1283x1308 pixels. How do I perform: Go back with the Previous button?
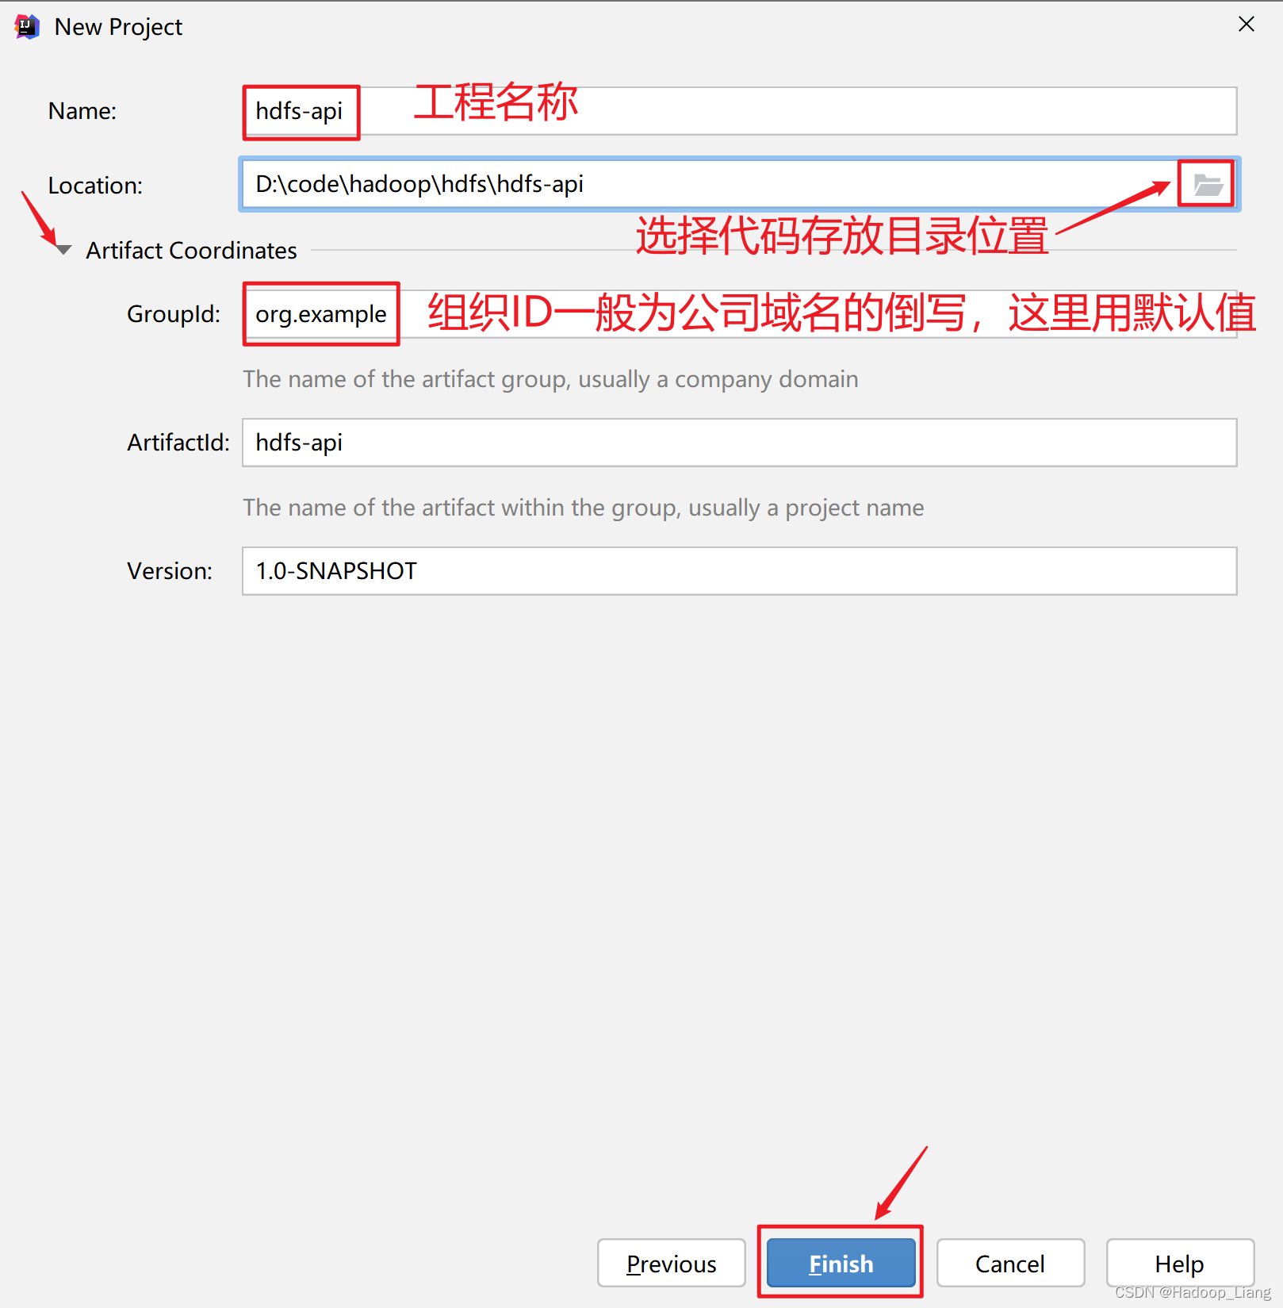672,1263
